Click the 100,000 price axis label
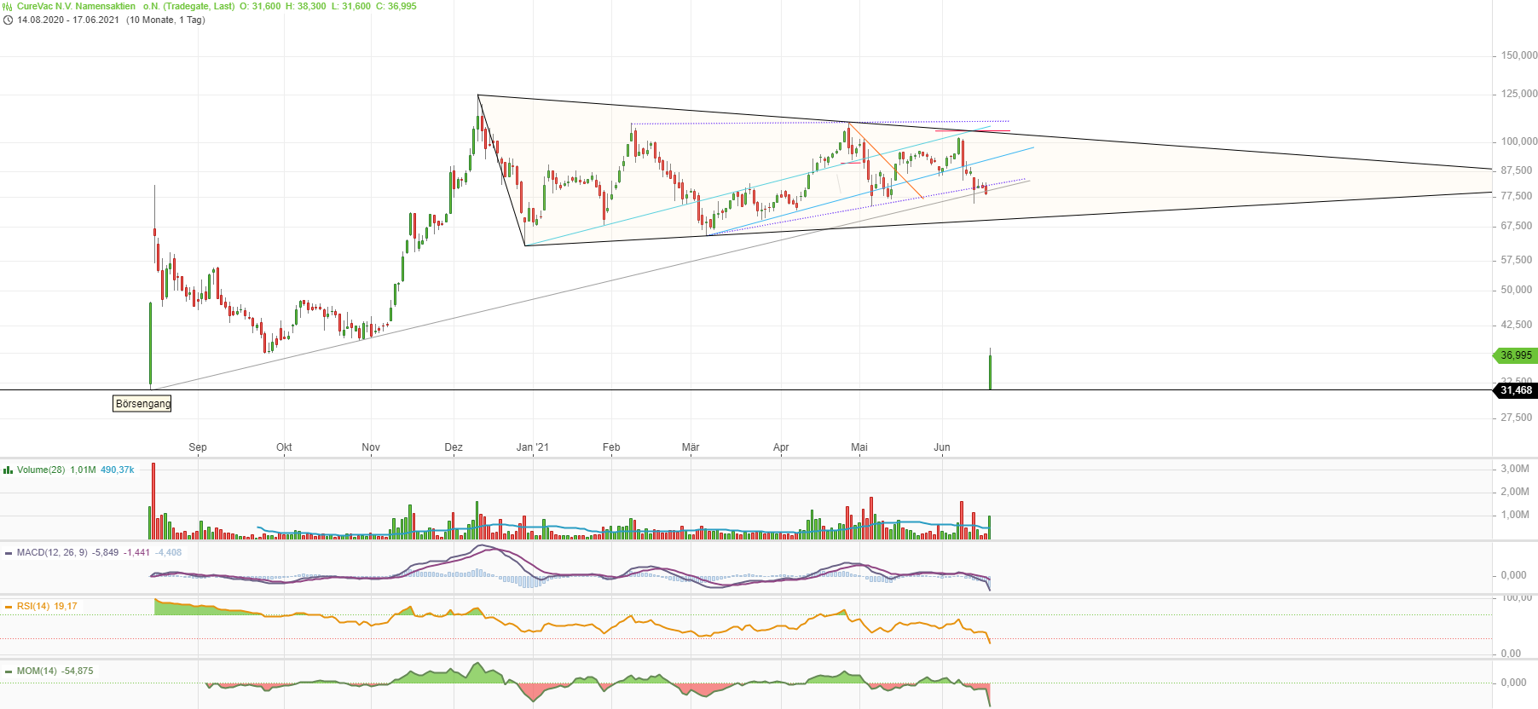 [x=1519, y=141]
